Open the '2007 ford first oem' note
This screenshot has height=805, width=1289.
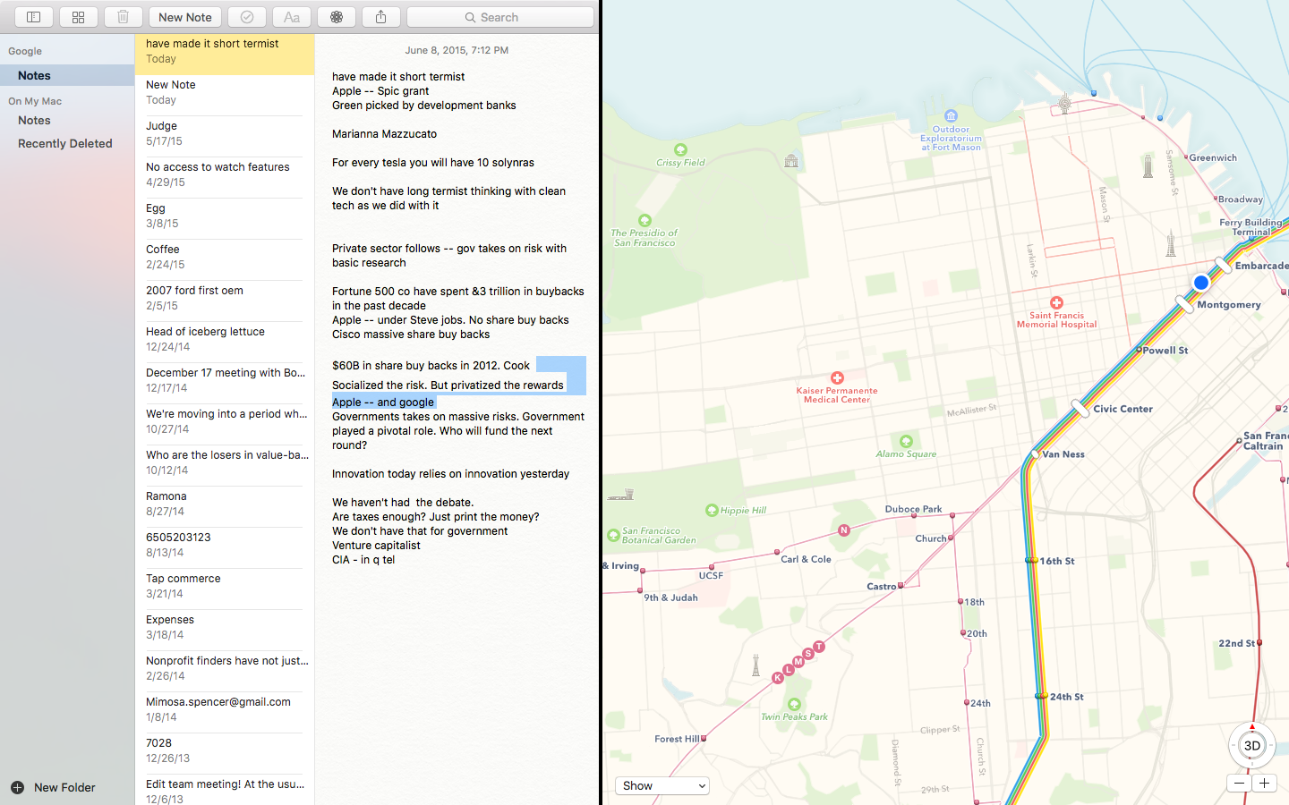pyautogui.click(x=225, y=301)
